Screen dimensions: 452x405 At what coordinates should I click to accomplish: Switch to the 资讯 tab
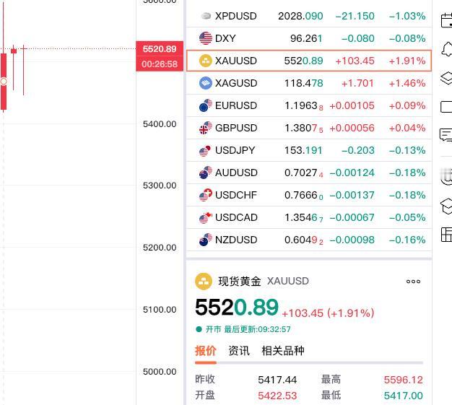point(239,351)
